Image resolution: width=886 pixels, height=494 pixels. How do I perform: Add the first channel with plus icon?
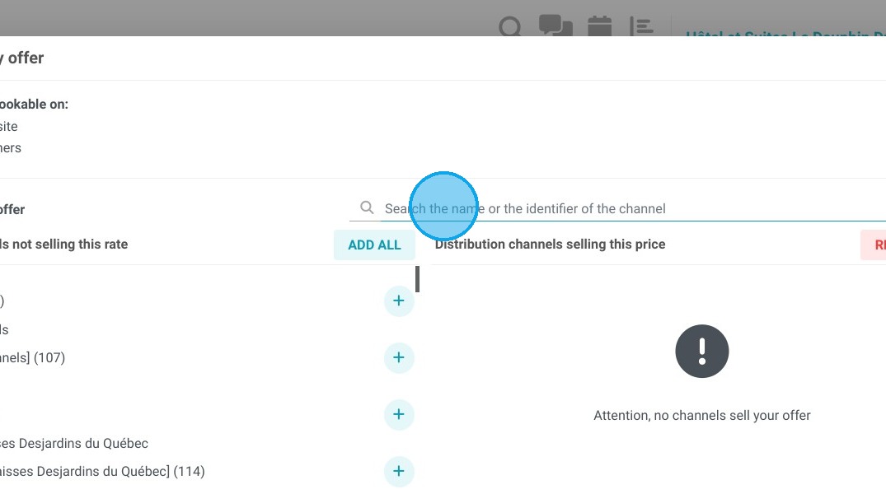[x=399, y=301]
